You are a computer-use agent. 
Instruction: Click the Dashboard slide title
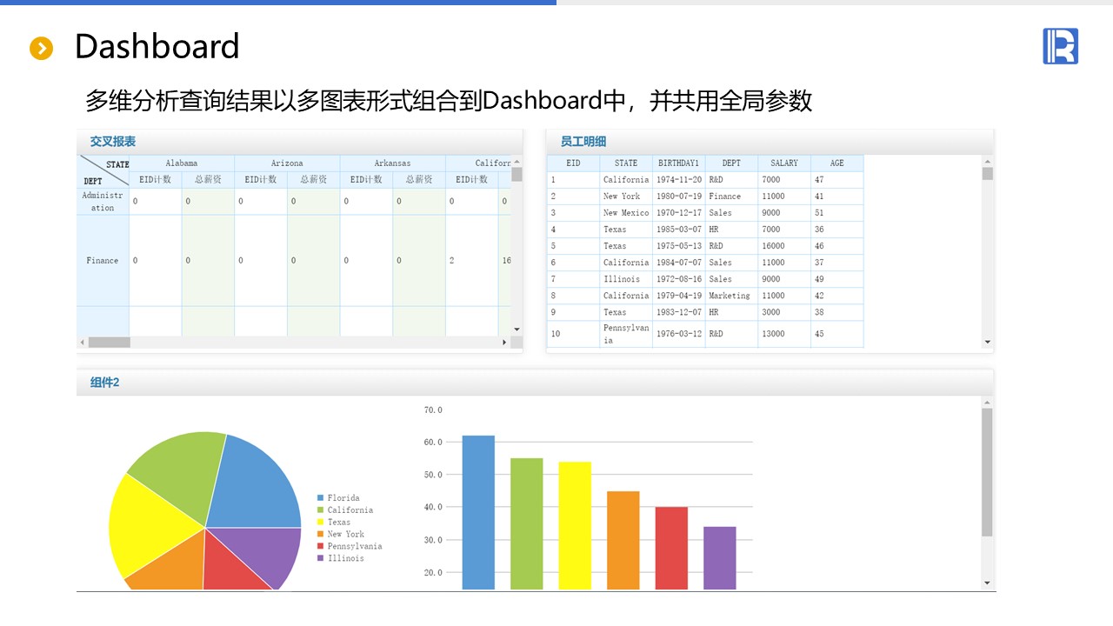click(x=157, y=47)
